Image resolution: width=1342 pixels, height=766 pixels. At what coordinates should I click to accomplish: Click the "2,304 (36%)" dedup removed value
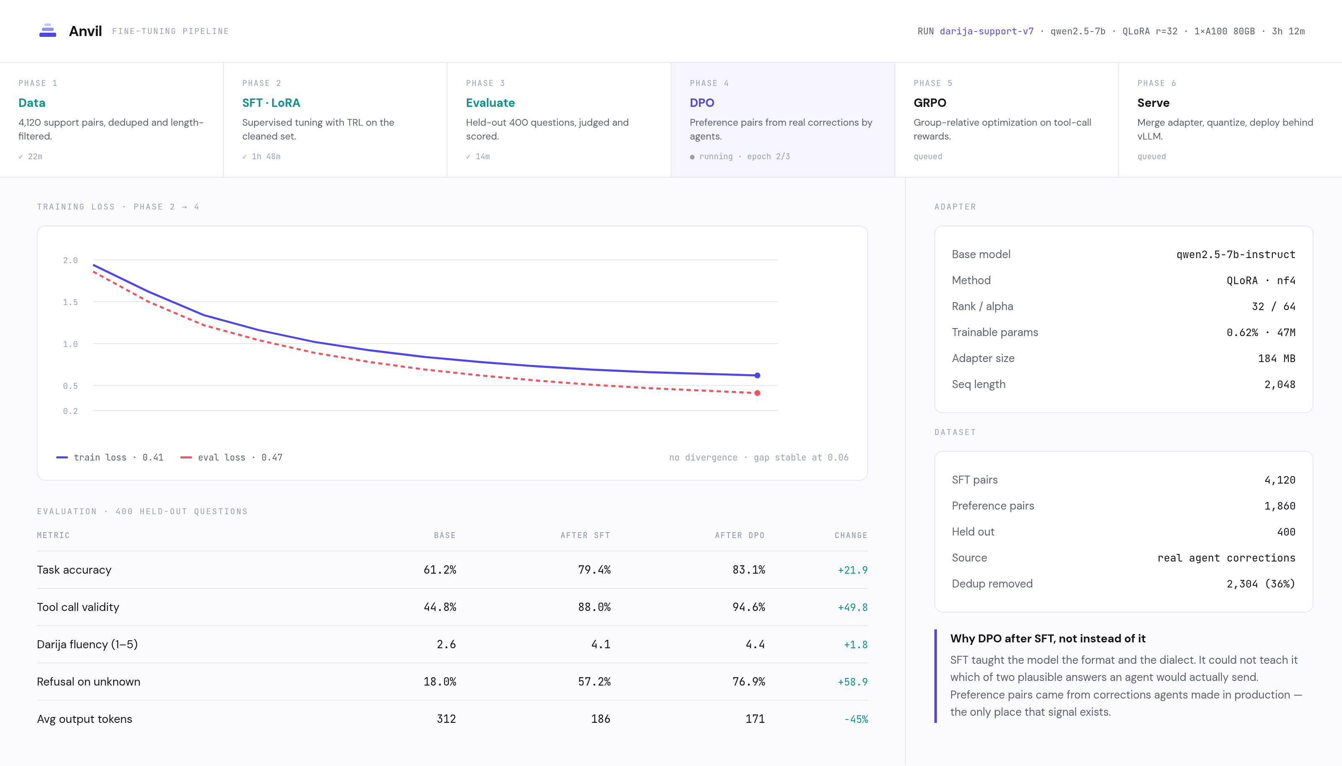(x=1261, y=584)
